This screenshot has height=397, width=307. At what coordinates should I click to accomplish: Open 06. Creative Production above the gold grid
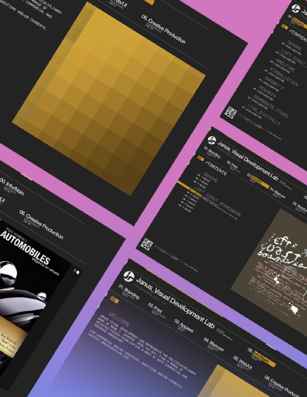click(163, 29)
